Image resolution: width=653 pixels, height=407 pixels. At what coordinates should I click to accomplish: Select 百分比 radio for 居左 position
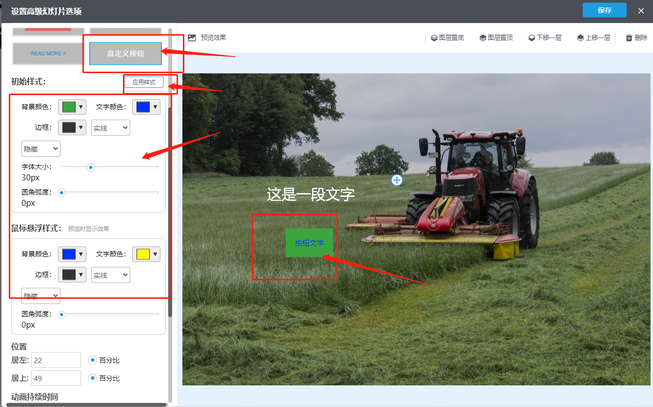(x=92, y=360)
